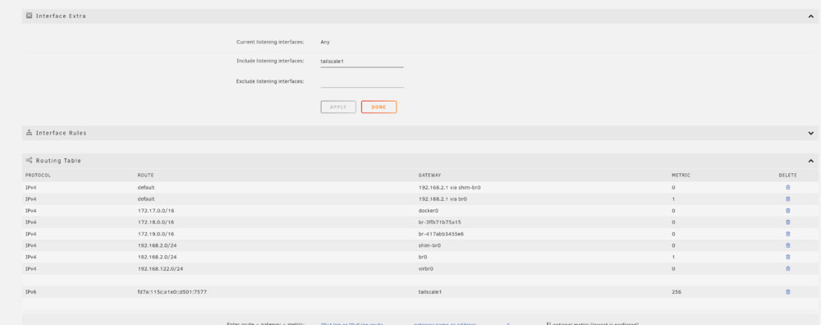Click the 192.168.122.0/24 route cell
This screenshot has height=325, width=821.
(x=160, y=268)
